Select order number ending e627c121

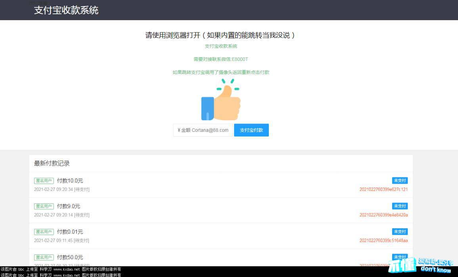pyautogui.click(x=383, y=190)
